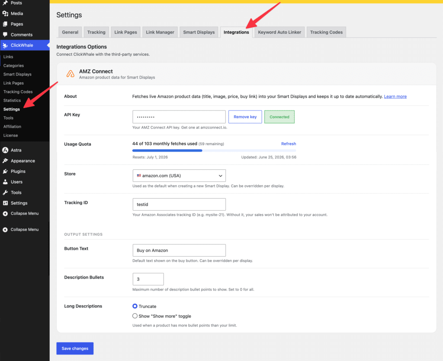The height and width of the screenshot is (361, 443).
Task: Open Affiliation in ClickWhale submenu
Action: [13, 127]
